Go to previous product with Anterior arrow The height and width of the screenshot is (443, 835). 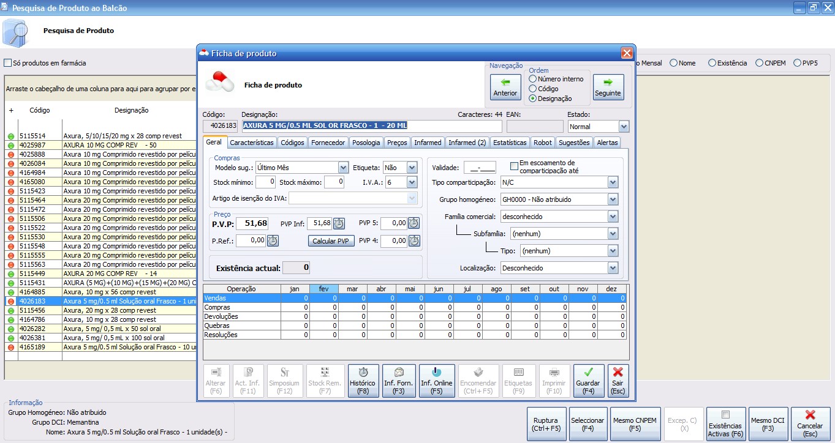pyautogui.click(x=505, y=87)
